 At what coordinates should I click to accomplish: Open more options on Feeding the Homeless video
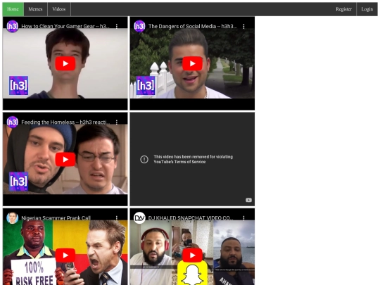[x=117, y=122]
